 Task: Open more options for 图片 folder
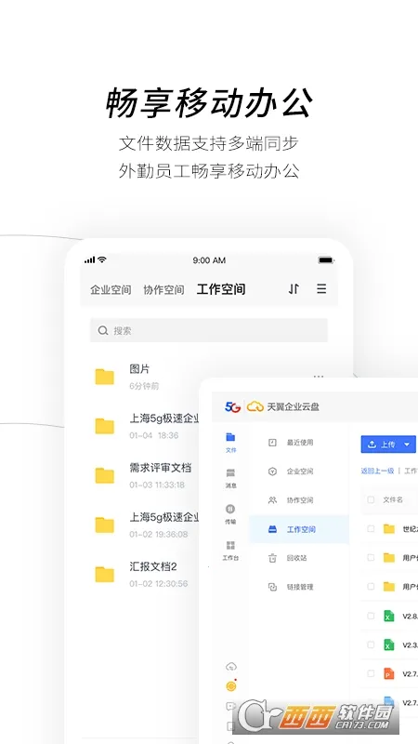(x=319, y=377)
